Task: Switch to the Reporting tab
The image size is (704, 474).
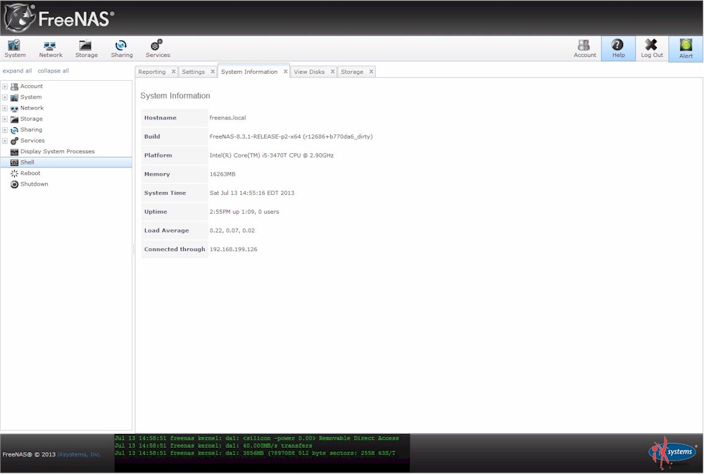Action: click(152, 72)
